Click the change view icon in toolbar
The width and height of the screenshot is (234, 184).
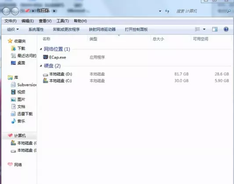tap(197, 29)
